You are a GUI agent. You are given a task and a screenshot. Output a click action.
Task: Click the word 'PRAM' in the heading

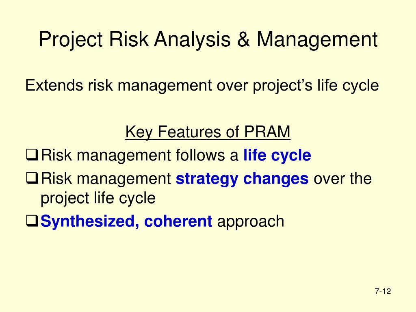[x=267, y=132]
